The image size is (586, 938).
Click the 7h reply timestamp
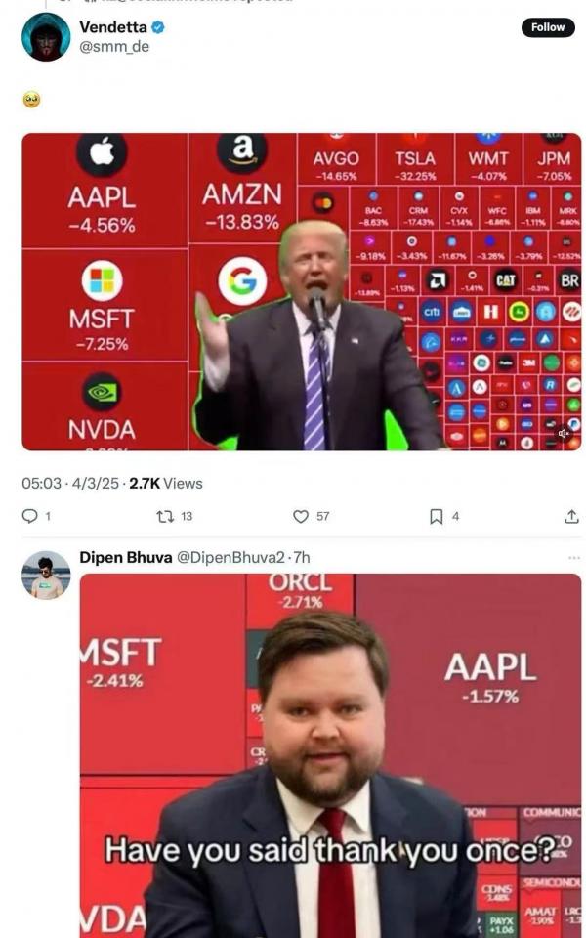(x=302, y=558)
